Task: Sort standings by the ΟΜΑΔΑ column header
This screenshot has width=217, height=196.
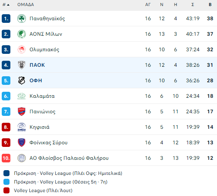Action: click(x=26, y=5)
